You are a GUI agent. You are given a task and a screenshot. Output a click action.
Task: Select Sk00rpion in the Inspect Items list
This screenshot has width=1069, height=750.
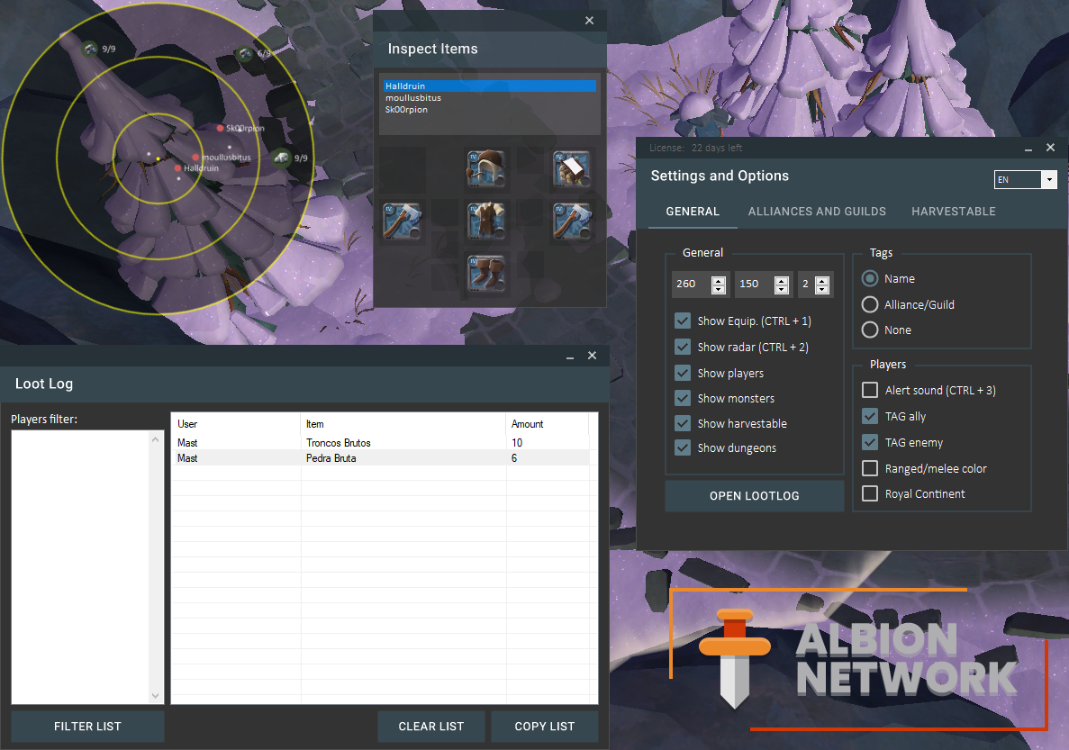[405, 109]
